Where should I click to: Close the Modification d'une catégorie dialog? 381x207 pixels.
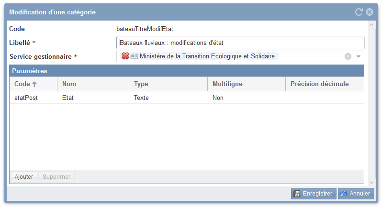(370, 12)
